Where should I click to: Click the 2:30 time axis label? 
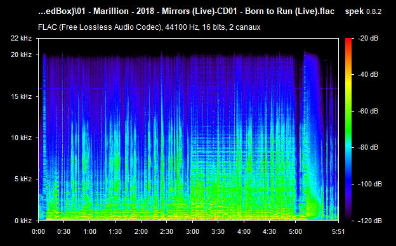pyautogui.click(x=167, y=231)
